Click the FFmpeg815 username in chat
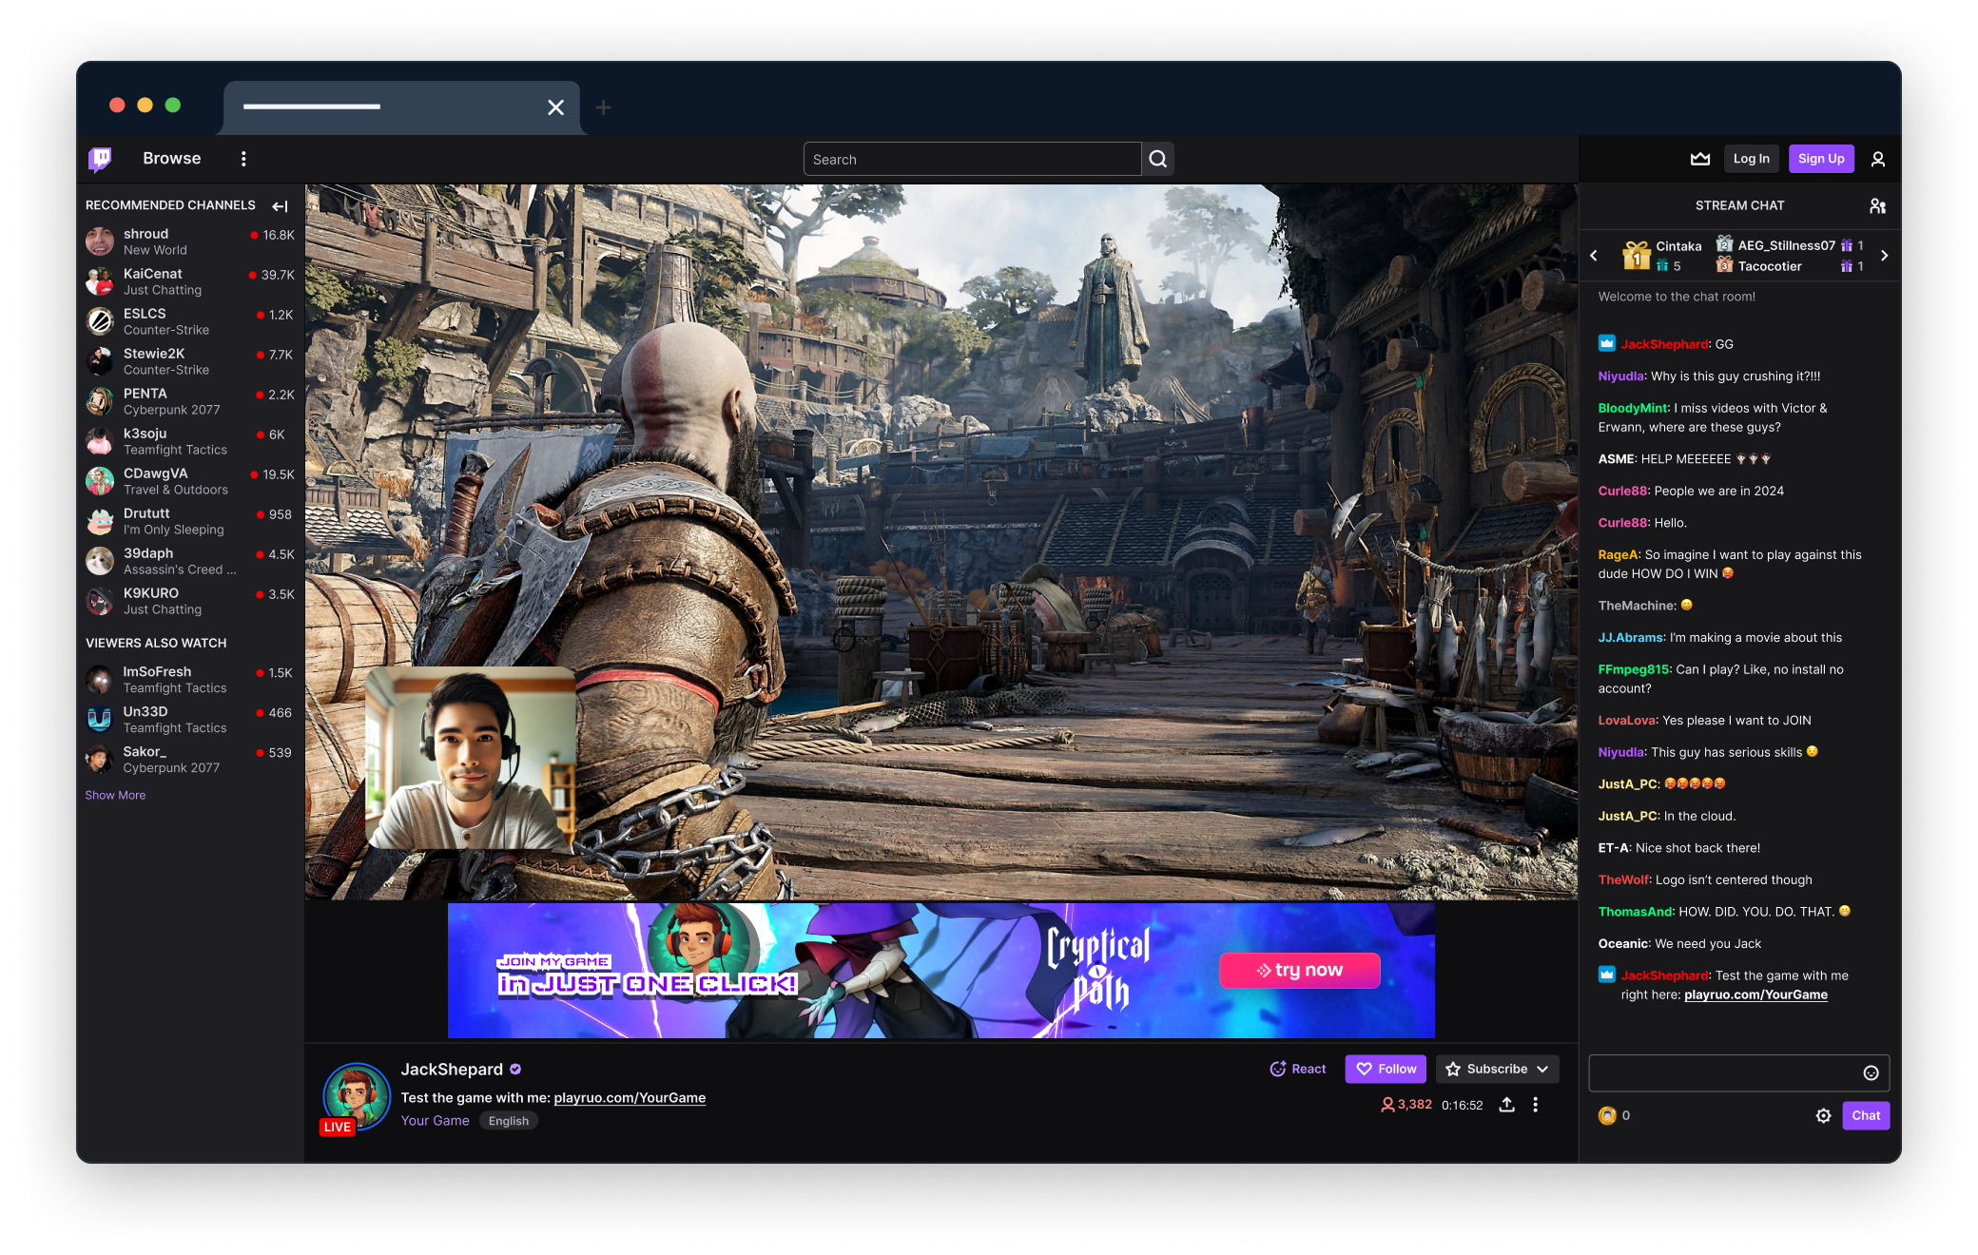 (x=1633, y=669)
